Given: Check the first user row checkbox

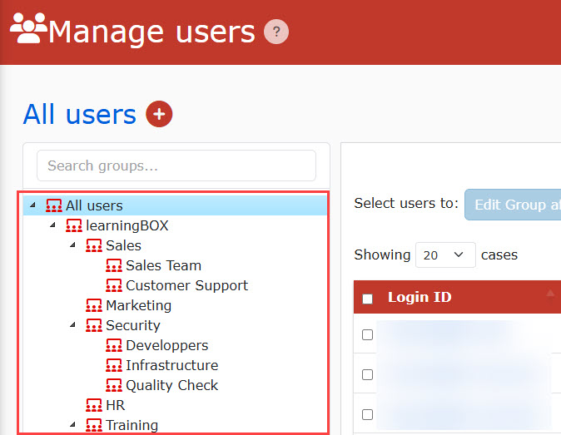Looking at the screenshot, I should tap(368, 335).
